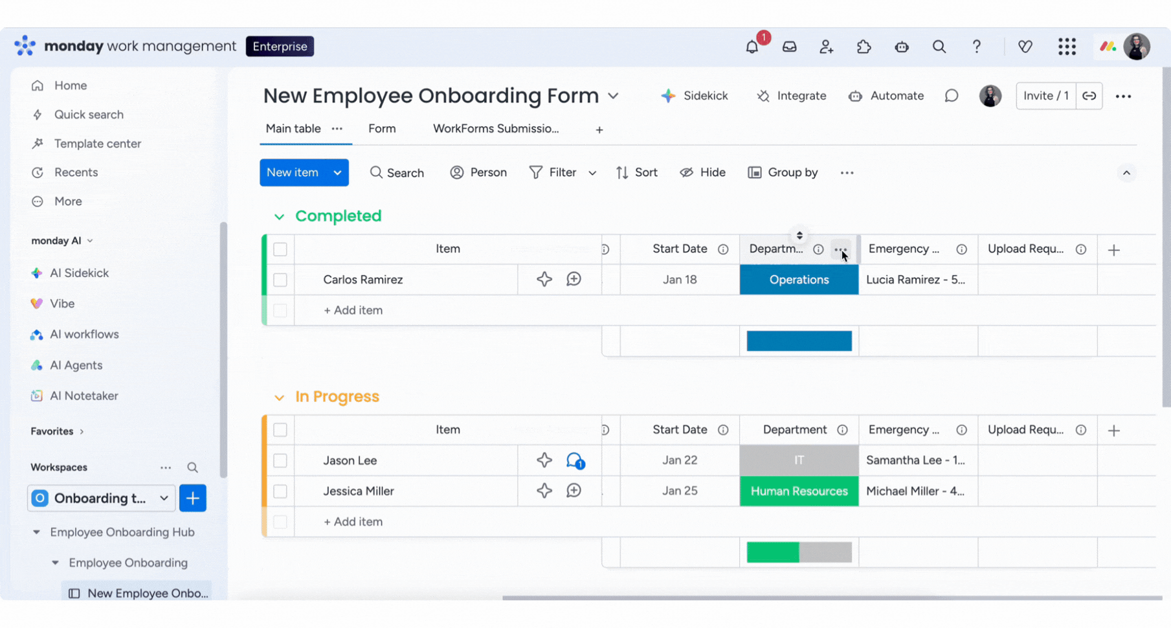
Task: Open the products switcher grid icon
Action: pyautogui.click(x=1067, y=47)
